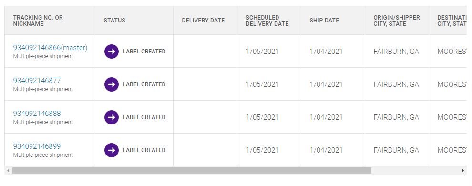
Task: Sort by Status column header
Action: point(114,21)
